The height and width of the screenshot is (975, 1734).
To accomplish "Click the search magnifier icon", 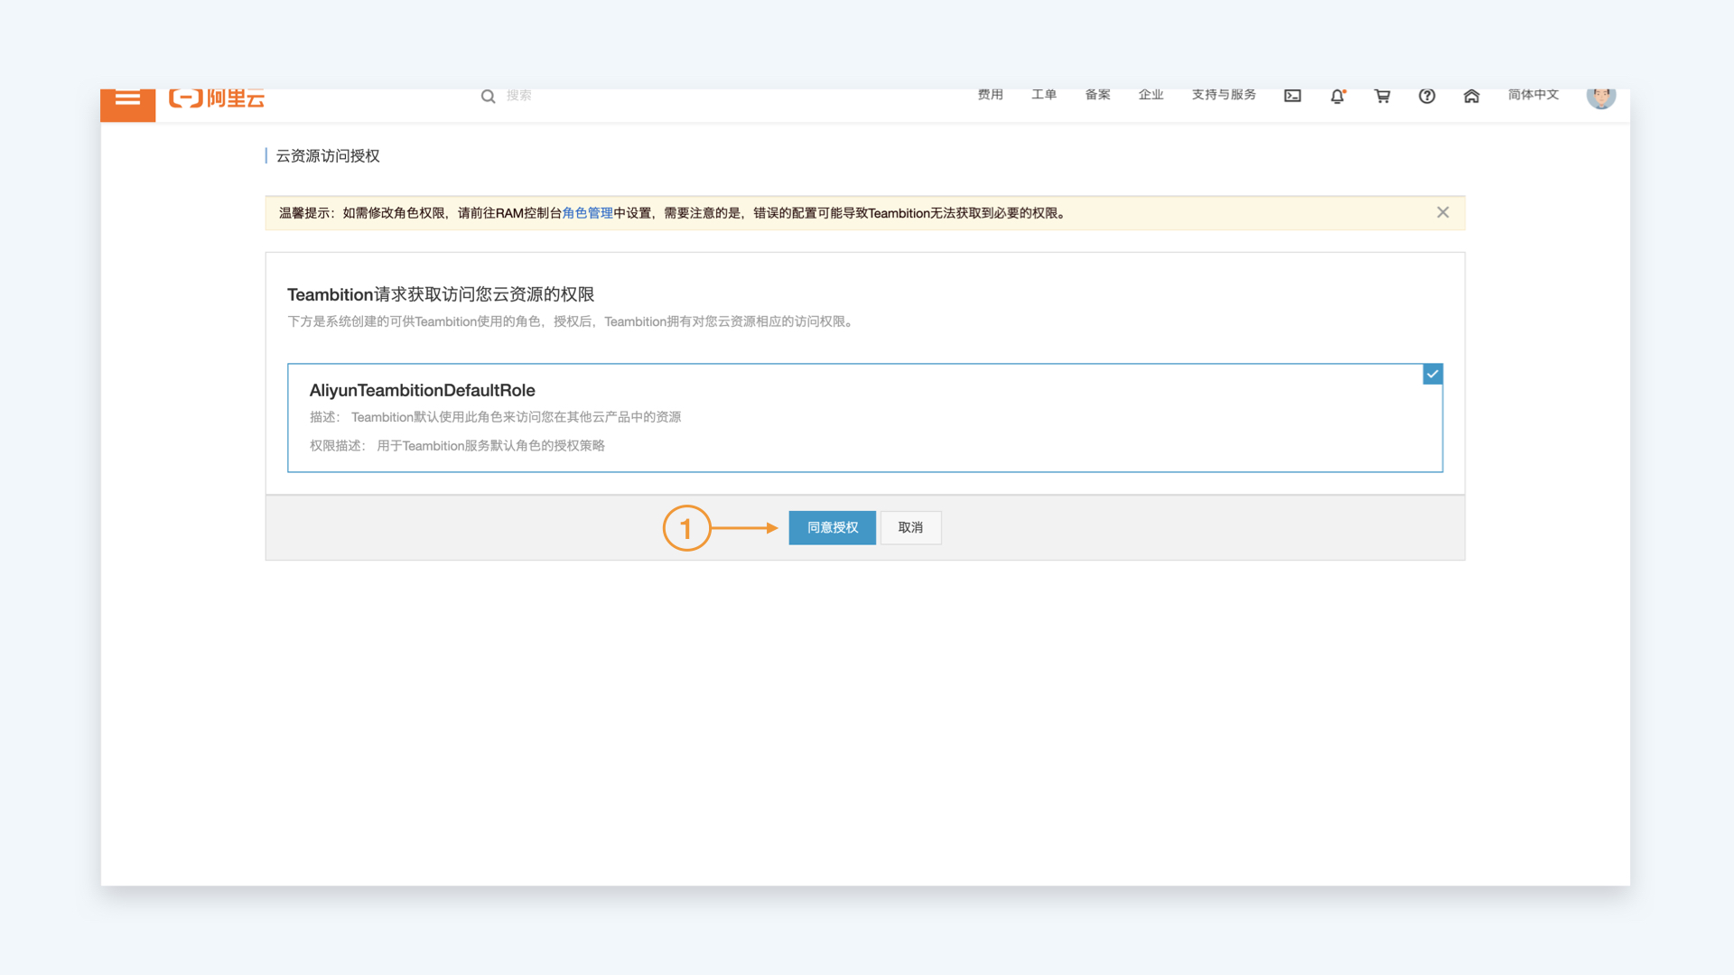I will click(x=488, y=96).
